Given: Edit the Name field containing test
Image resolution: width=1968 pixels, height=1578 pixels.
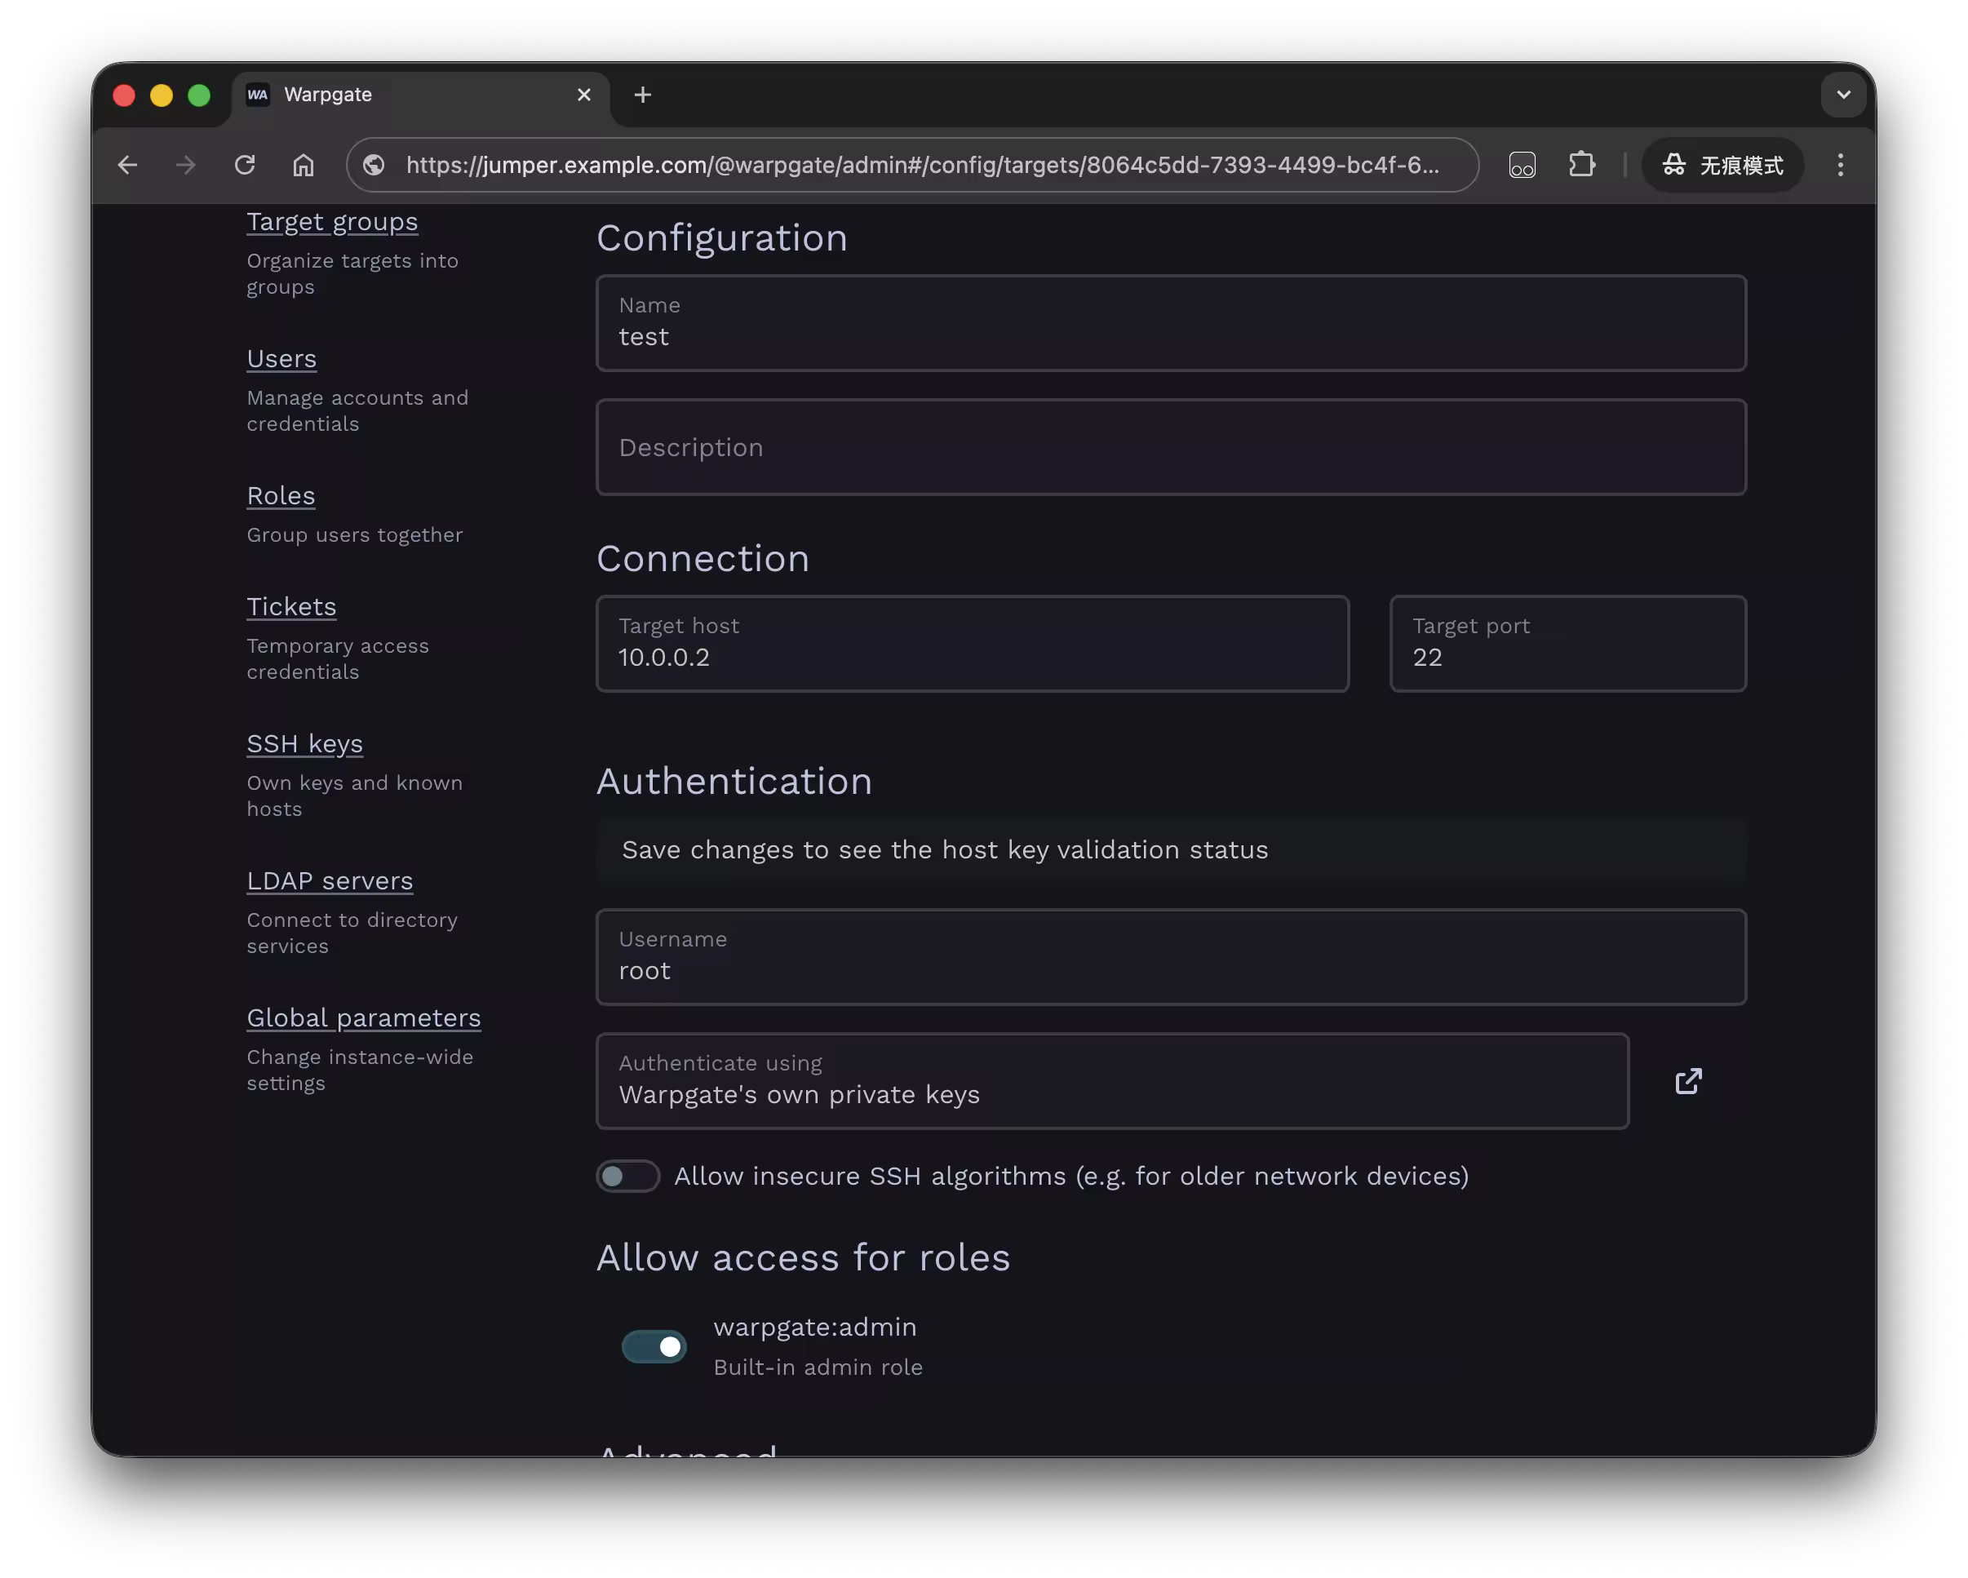Looking at the screenshot, I should [x=1171, y=323].
